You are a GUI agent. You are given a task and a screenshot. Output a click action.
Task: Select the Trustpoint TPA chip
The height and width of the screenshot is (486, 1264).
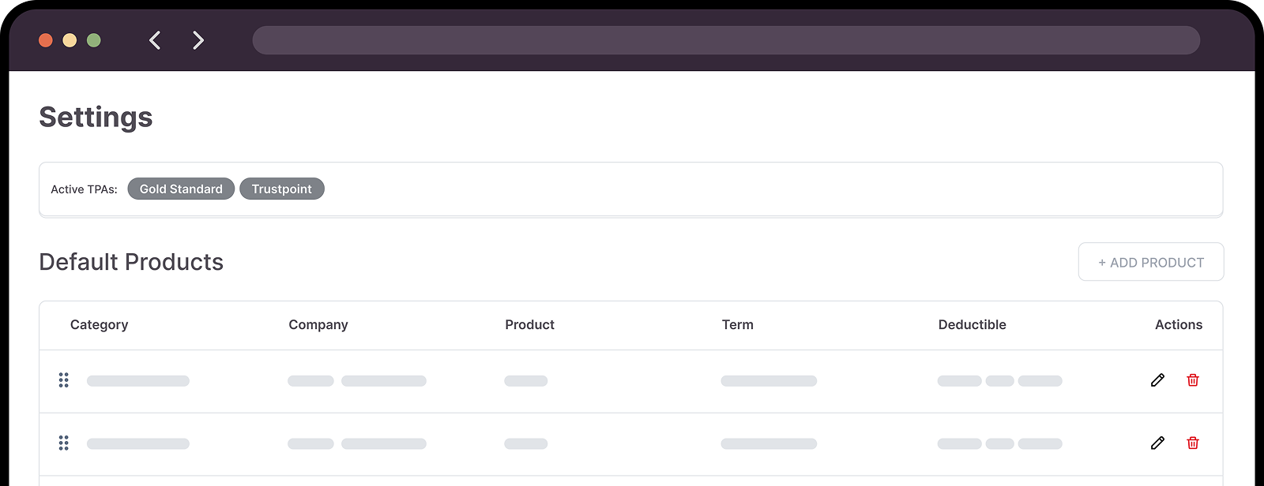tap(282, 189)
